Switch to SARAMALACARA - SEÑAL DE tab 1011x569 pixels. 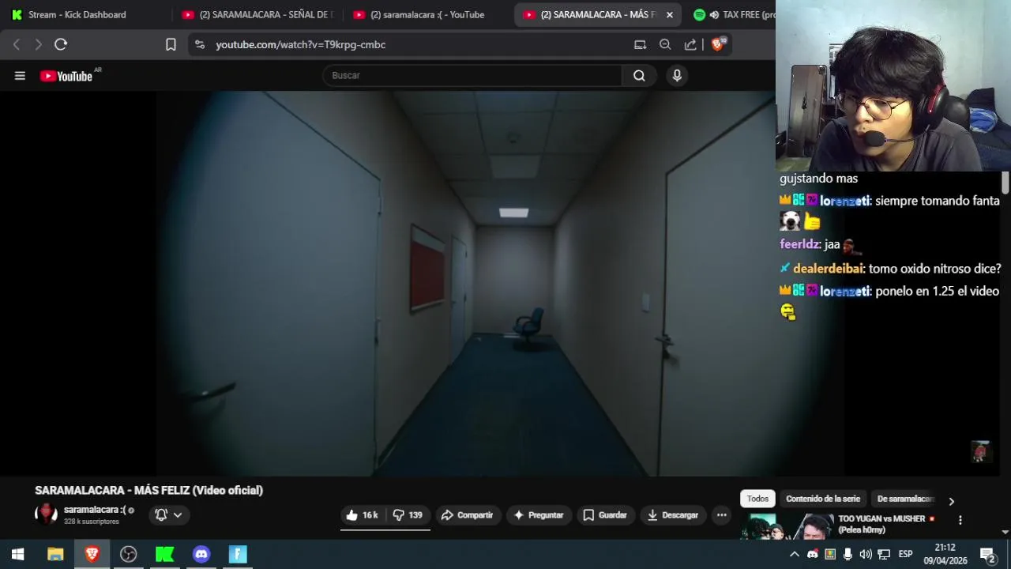[x=257, y=14]
